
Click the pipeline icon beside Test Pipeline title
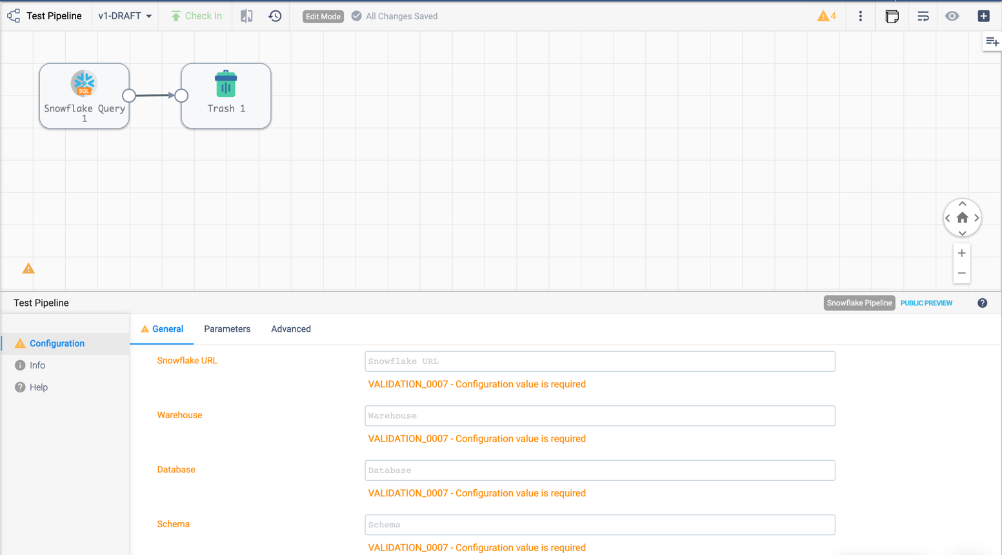coord(14,15)
